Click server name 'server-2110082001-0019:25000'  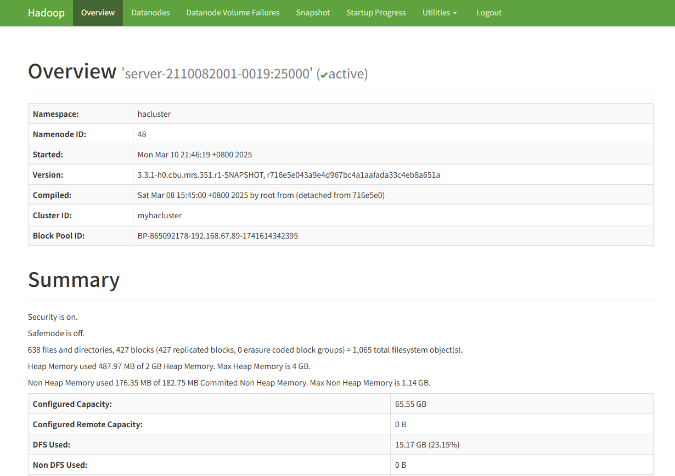217,73
